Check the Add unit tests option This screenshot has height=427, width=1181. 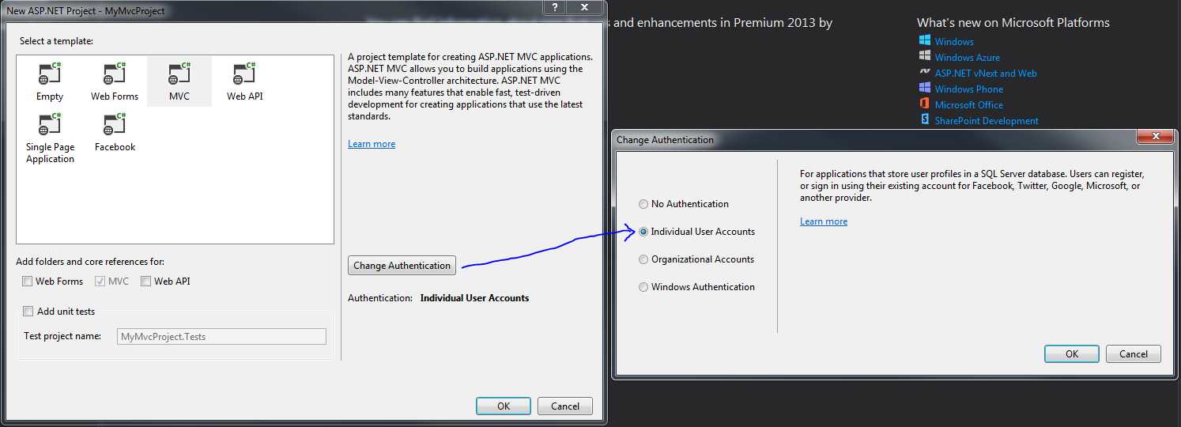(x=28, y=312)
